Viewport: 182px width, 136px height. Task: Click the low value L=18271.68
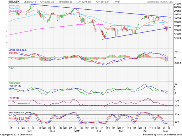coord(84,2)
